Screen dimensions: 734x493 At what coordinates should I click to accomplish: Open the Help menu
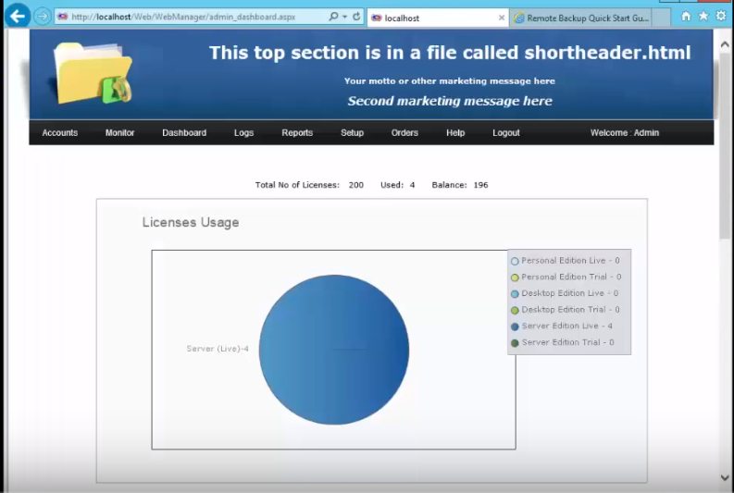pyautogui.click(x=455, y=133)
